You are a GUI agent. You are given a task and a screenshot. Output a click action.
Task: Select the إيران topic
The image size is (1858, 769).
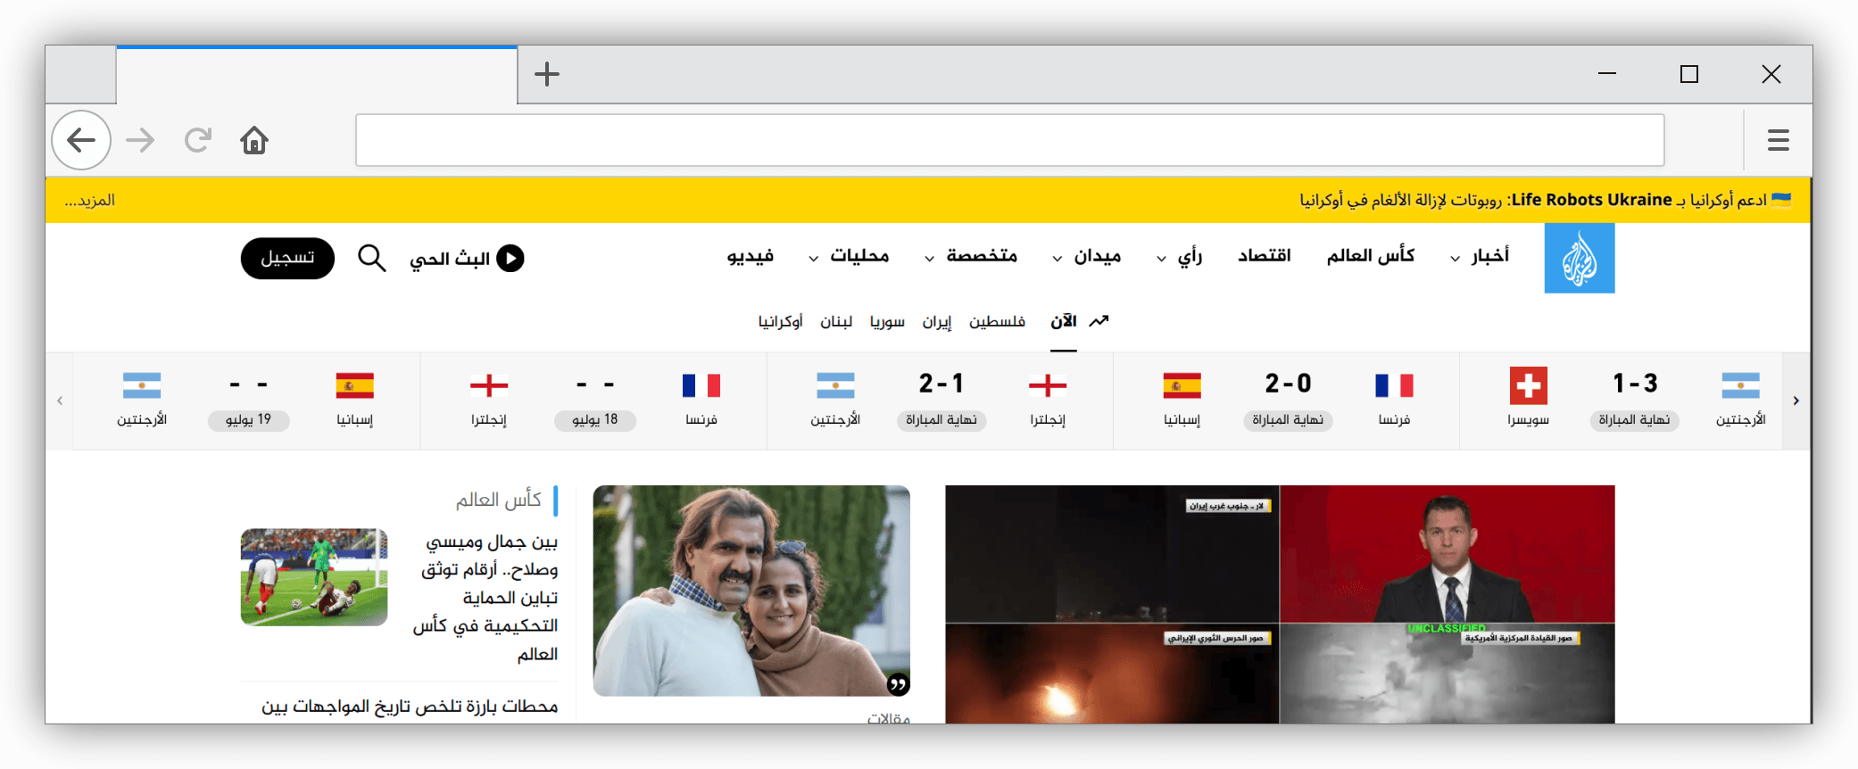click(x=937, y=321)
